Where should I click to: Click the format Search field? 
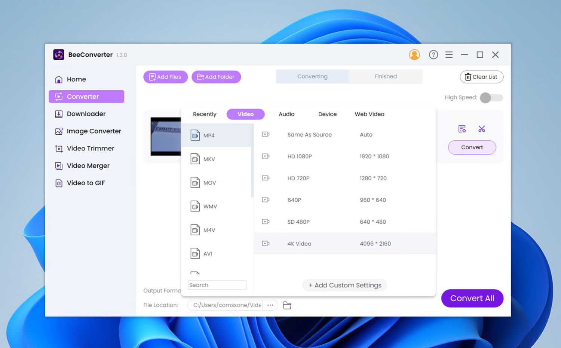[x=217, y=285]
